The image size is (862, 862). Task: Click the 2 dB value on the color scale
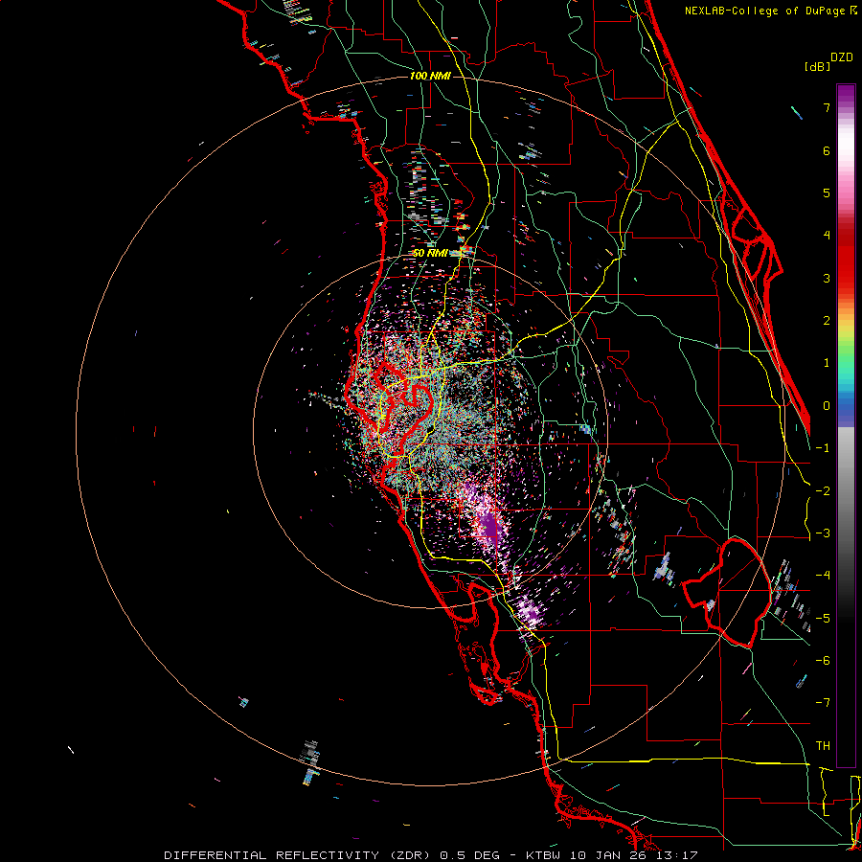pyautogui.click(x=827, y=321)
